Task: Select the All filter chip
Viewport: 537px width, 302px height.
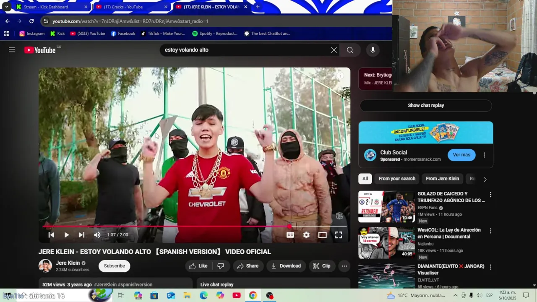Action: point(365,179)
